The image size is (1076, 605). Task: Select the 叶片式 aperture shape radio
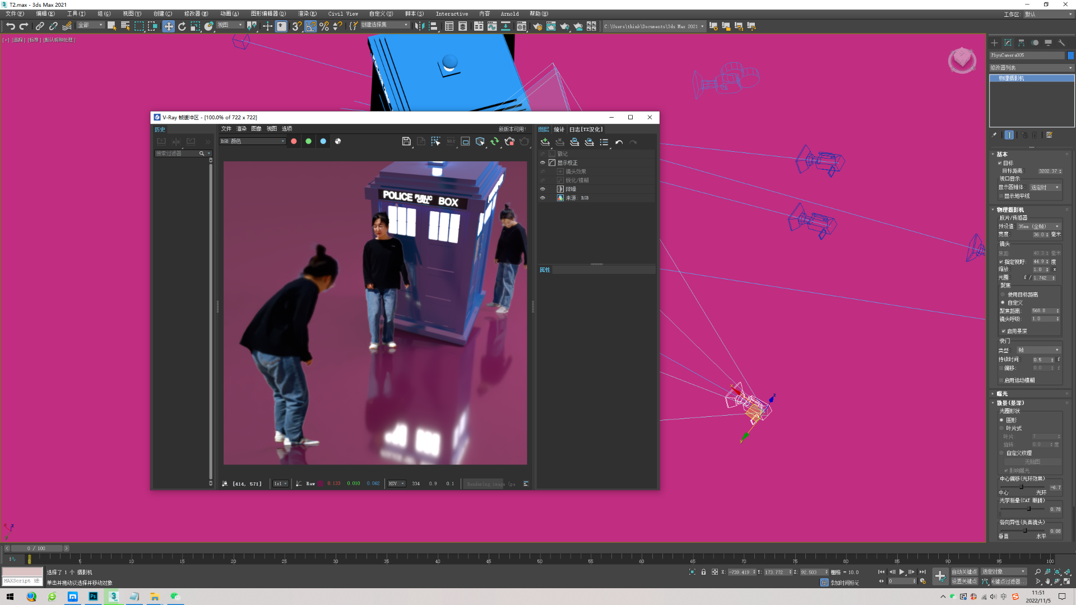[x=1001, y=429]
